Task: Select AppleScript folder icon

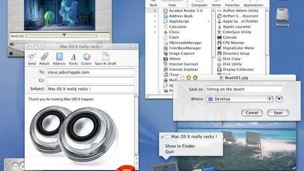Action: [x=165, y=21]
